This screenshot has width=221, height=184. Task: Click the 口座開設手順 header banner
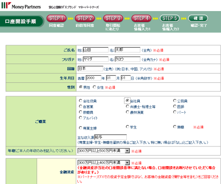22,21
